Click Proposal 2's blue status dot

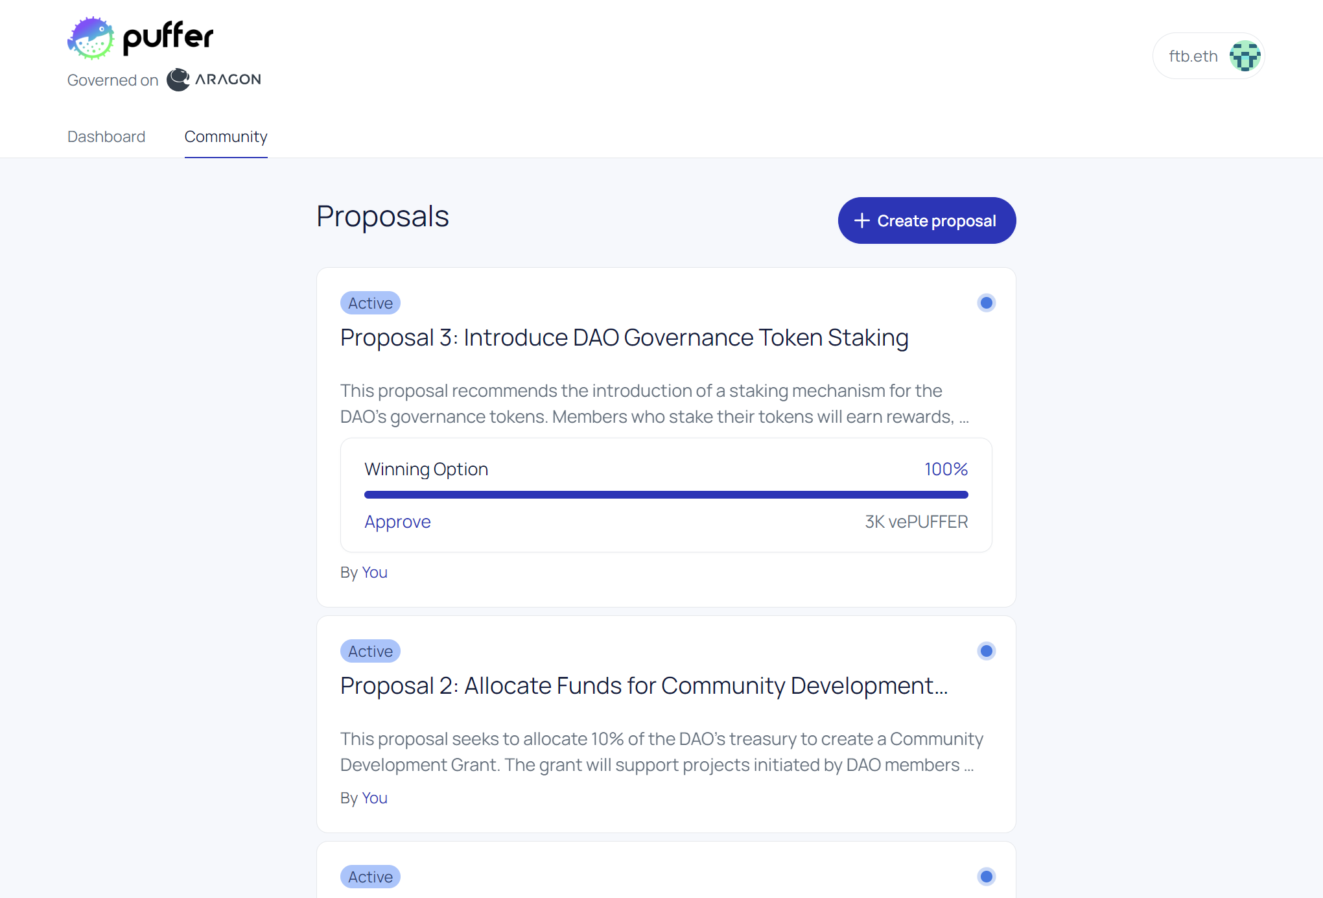986,651
